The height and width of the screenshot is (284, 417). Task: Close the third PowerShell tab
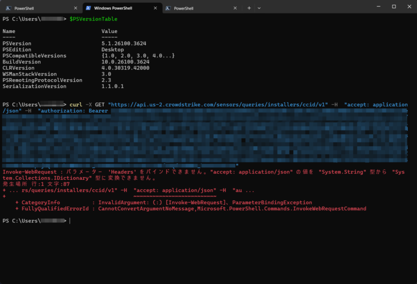(x=235, y=8)
